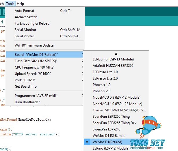
Task: Click the "HTTP server started" code line
Action: click(29, 134)
